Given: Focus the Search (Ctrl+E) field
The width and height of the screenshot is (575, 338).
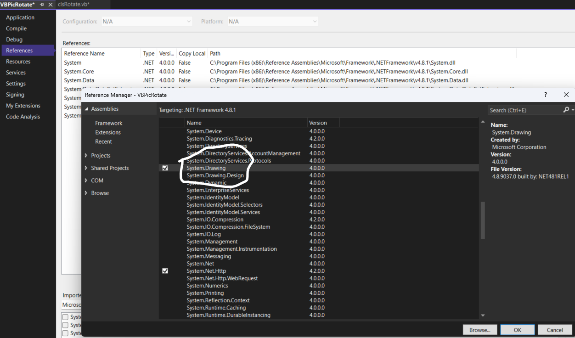Looking at the screenshot, I should pos(524,110).
